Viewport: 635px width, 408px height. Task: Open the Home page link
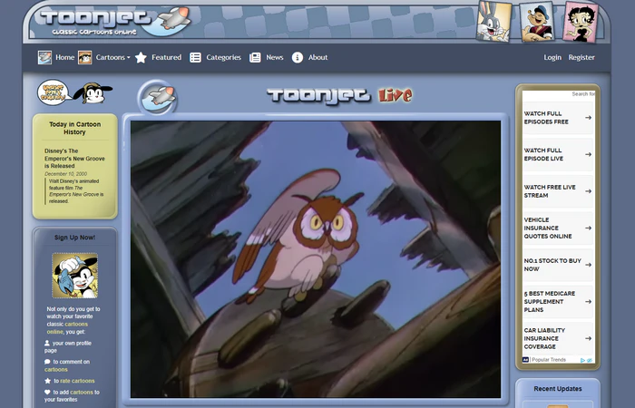pyautogui.click(x=64, y=57)
